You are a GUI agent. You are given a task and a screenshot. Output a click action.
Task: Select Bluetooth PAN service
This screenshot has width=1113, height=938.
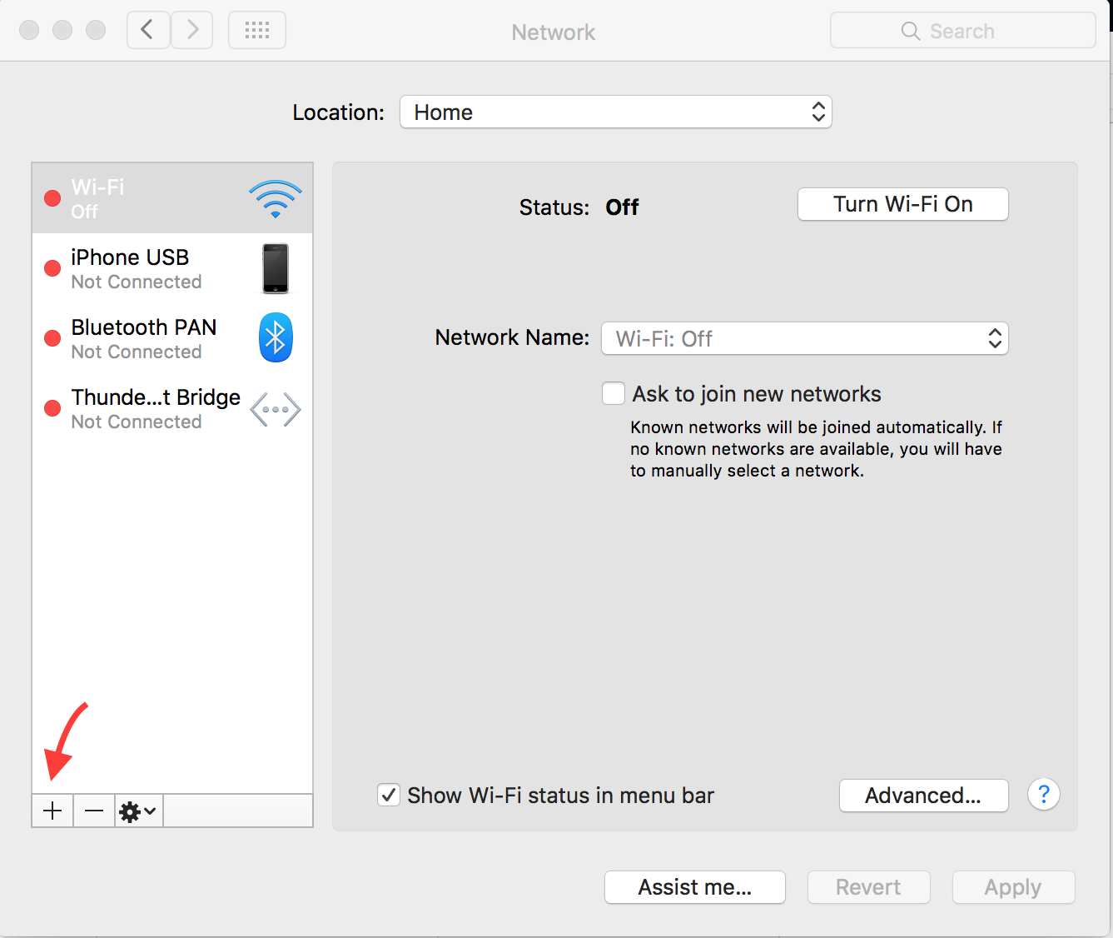click(x=172, y=338)
